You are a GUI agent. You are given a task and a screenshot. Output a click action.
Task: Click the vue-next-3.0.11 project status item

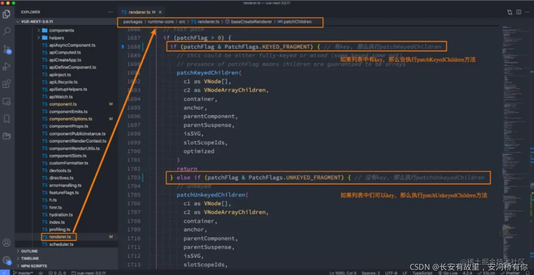[x=89, y=273]
